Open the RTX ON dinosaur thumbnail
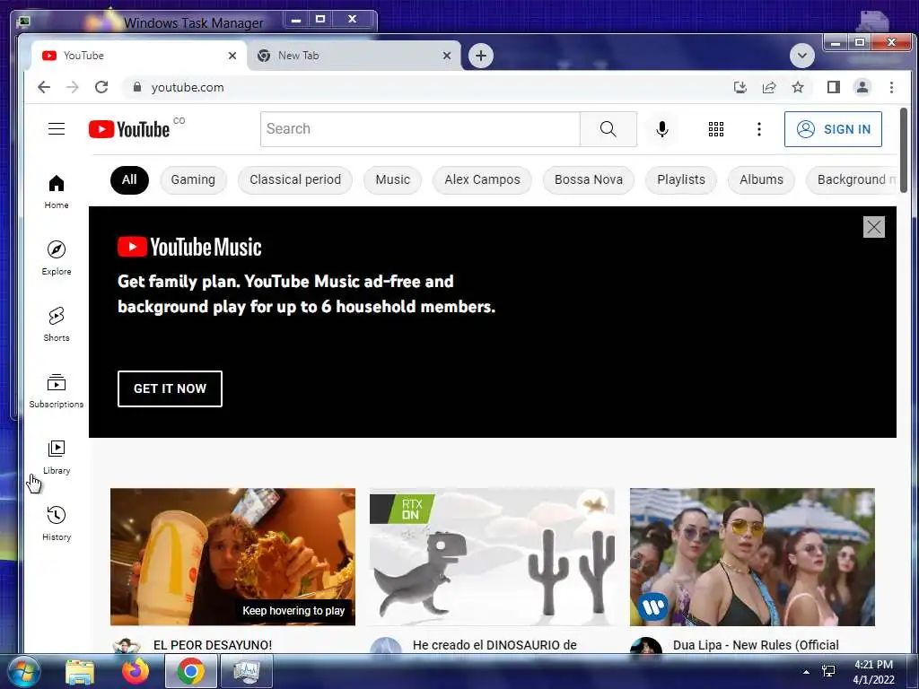This screenshot has width=919, height=689. [x=493, y=556]
